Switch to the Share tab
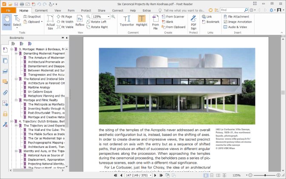This screenshot has width=286, height=179. click(101, 10)
